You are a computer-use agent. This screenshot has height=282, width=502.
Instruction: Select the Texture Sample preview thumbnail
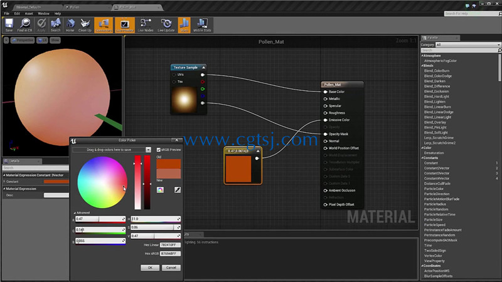(184, 100)
